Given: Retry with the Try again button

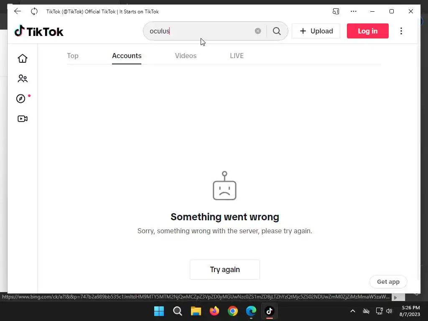Looking at the screenshot, I should coord(224,270).
